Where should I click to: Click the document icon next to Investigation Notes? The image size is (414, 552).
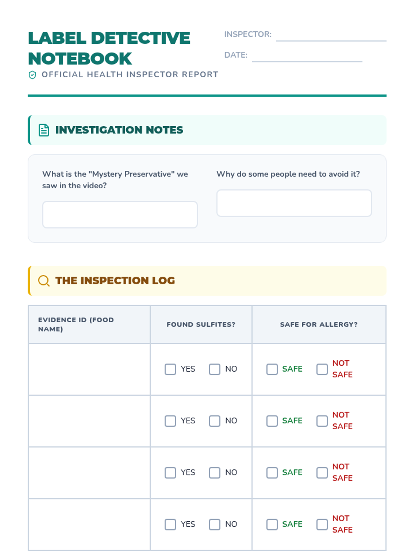click(x=44, y=130)
